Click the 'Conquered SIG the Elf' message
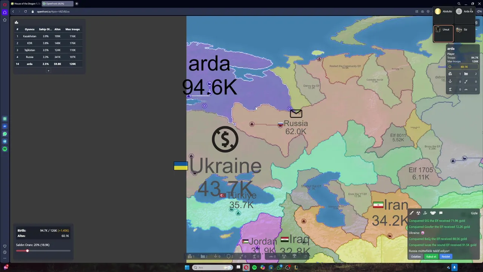 437,221
